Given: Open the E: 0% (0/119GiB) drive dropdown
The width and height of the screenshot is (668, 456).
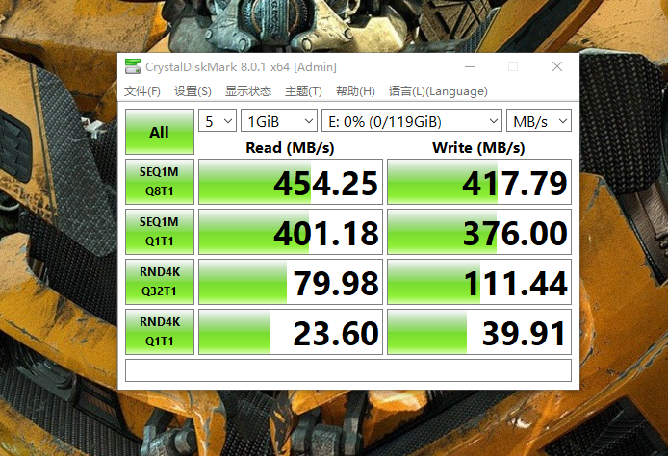Looking at the screenshot, I should pyautogui.click(x=412, y=121).
